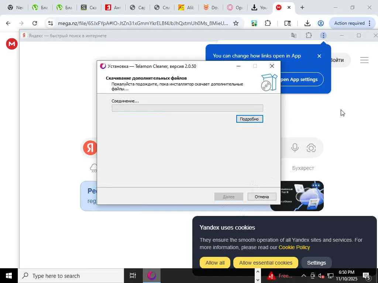
Task: Open a new Chrome tab
Action: [x=302, y=7]
